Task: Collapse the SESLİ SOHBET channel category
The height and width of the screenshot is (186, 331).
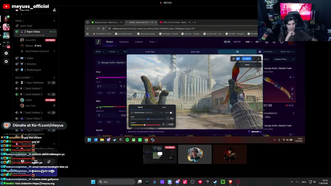Action: click(x=24, y=78)
